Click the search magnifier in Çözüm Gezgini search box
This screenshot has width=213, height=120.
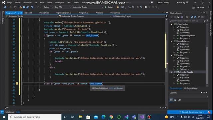pyautogui.click(x=205, y=21)
